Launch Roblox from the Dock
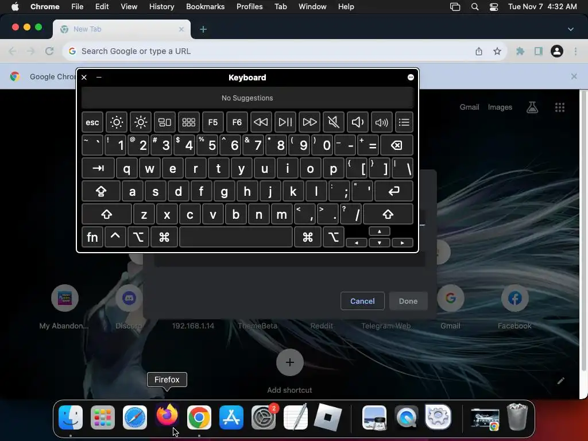 [x=328, y=417]
